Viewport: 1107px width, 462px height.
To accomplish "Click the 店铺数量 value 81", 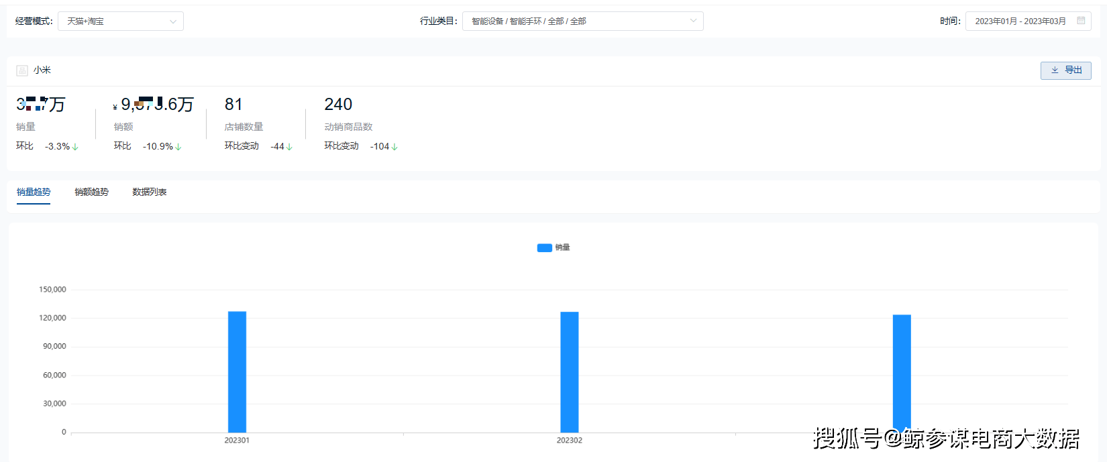I will click(x=233, y=105).
